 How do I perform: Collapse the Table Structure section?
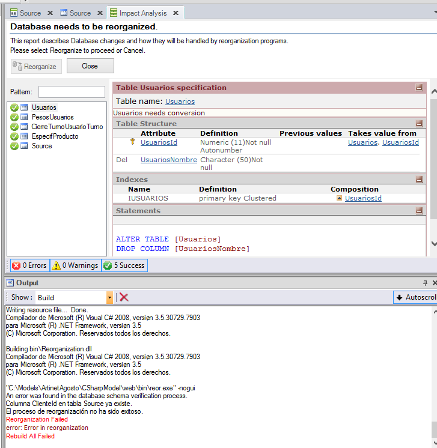(420, 124)
